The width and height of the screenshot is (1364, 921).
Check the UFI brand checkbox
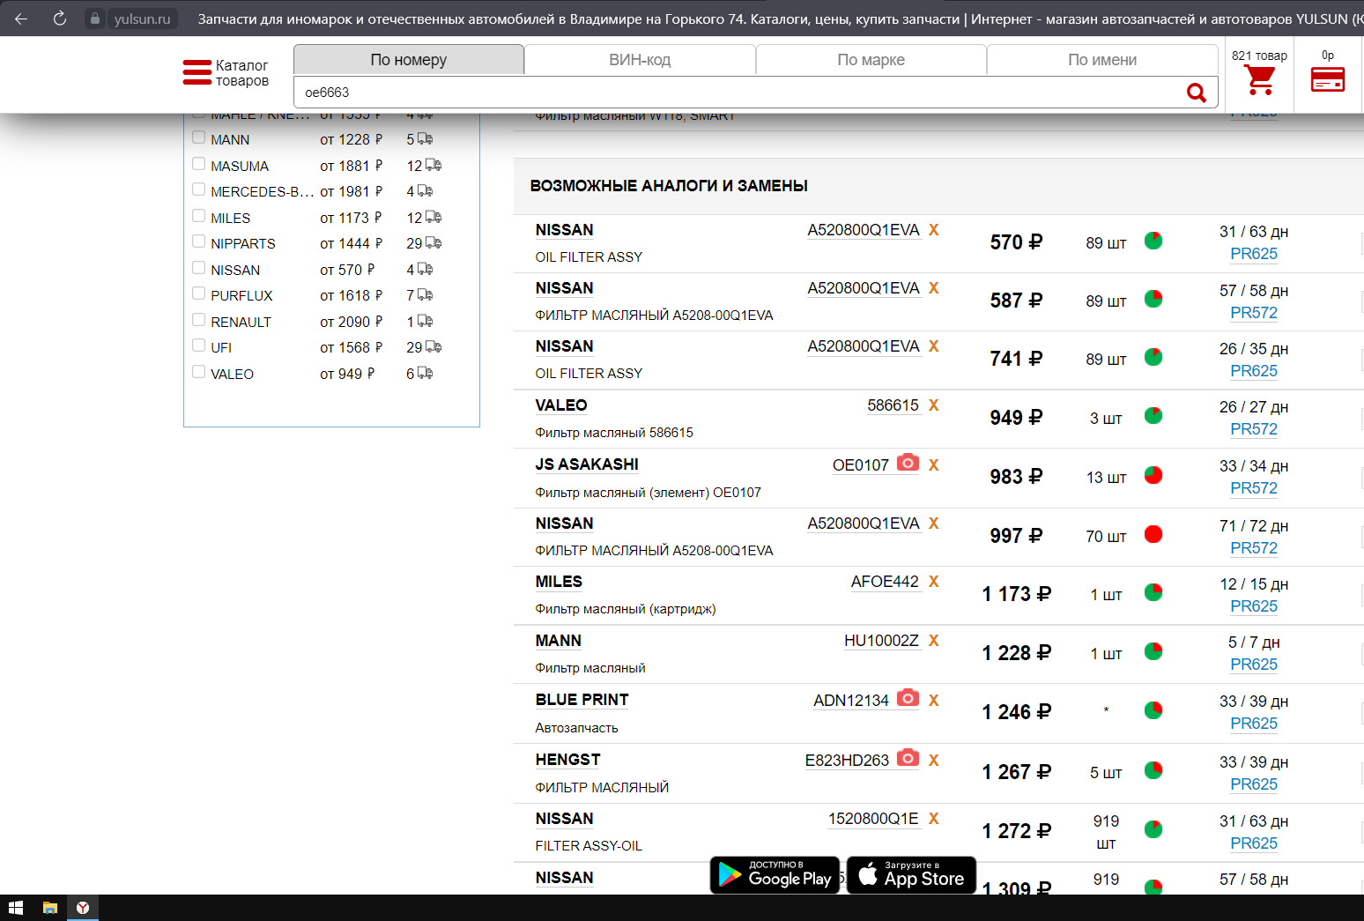(199, 345)
